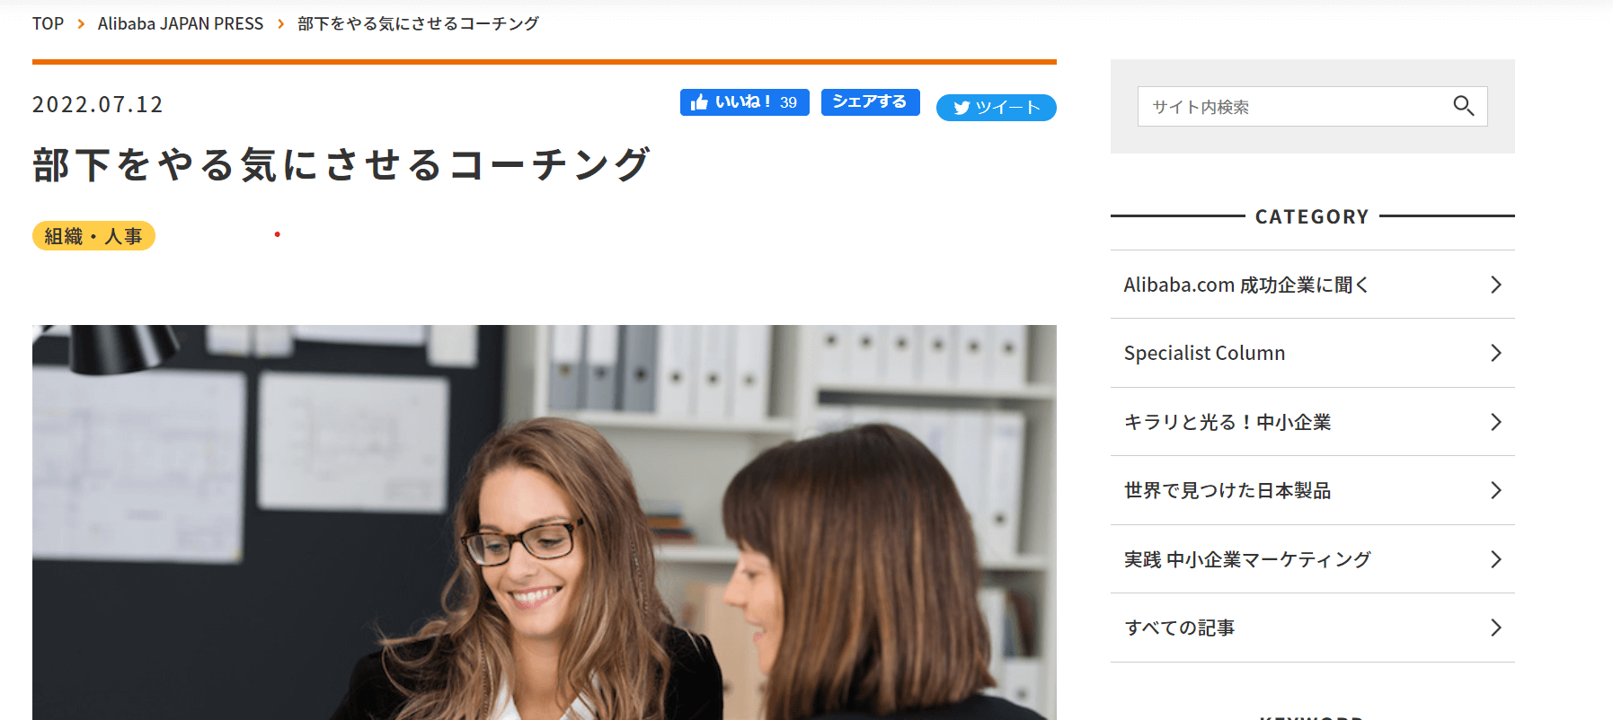Click arrow beside 実践 中小企業マーケティング
The image size is (1613, 720).
pyautogui.click(x=1495, y=559)
